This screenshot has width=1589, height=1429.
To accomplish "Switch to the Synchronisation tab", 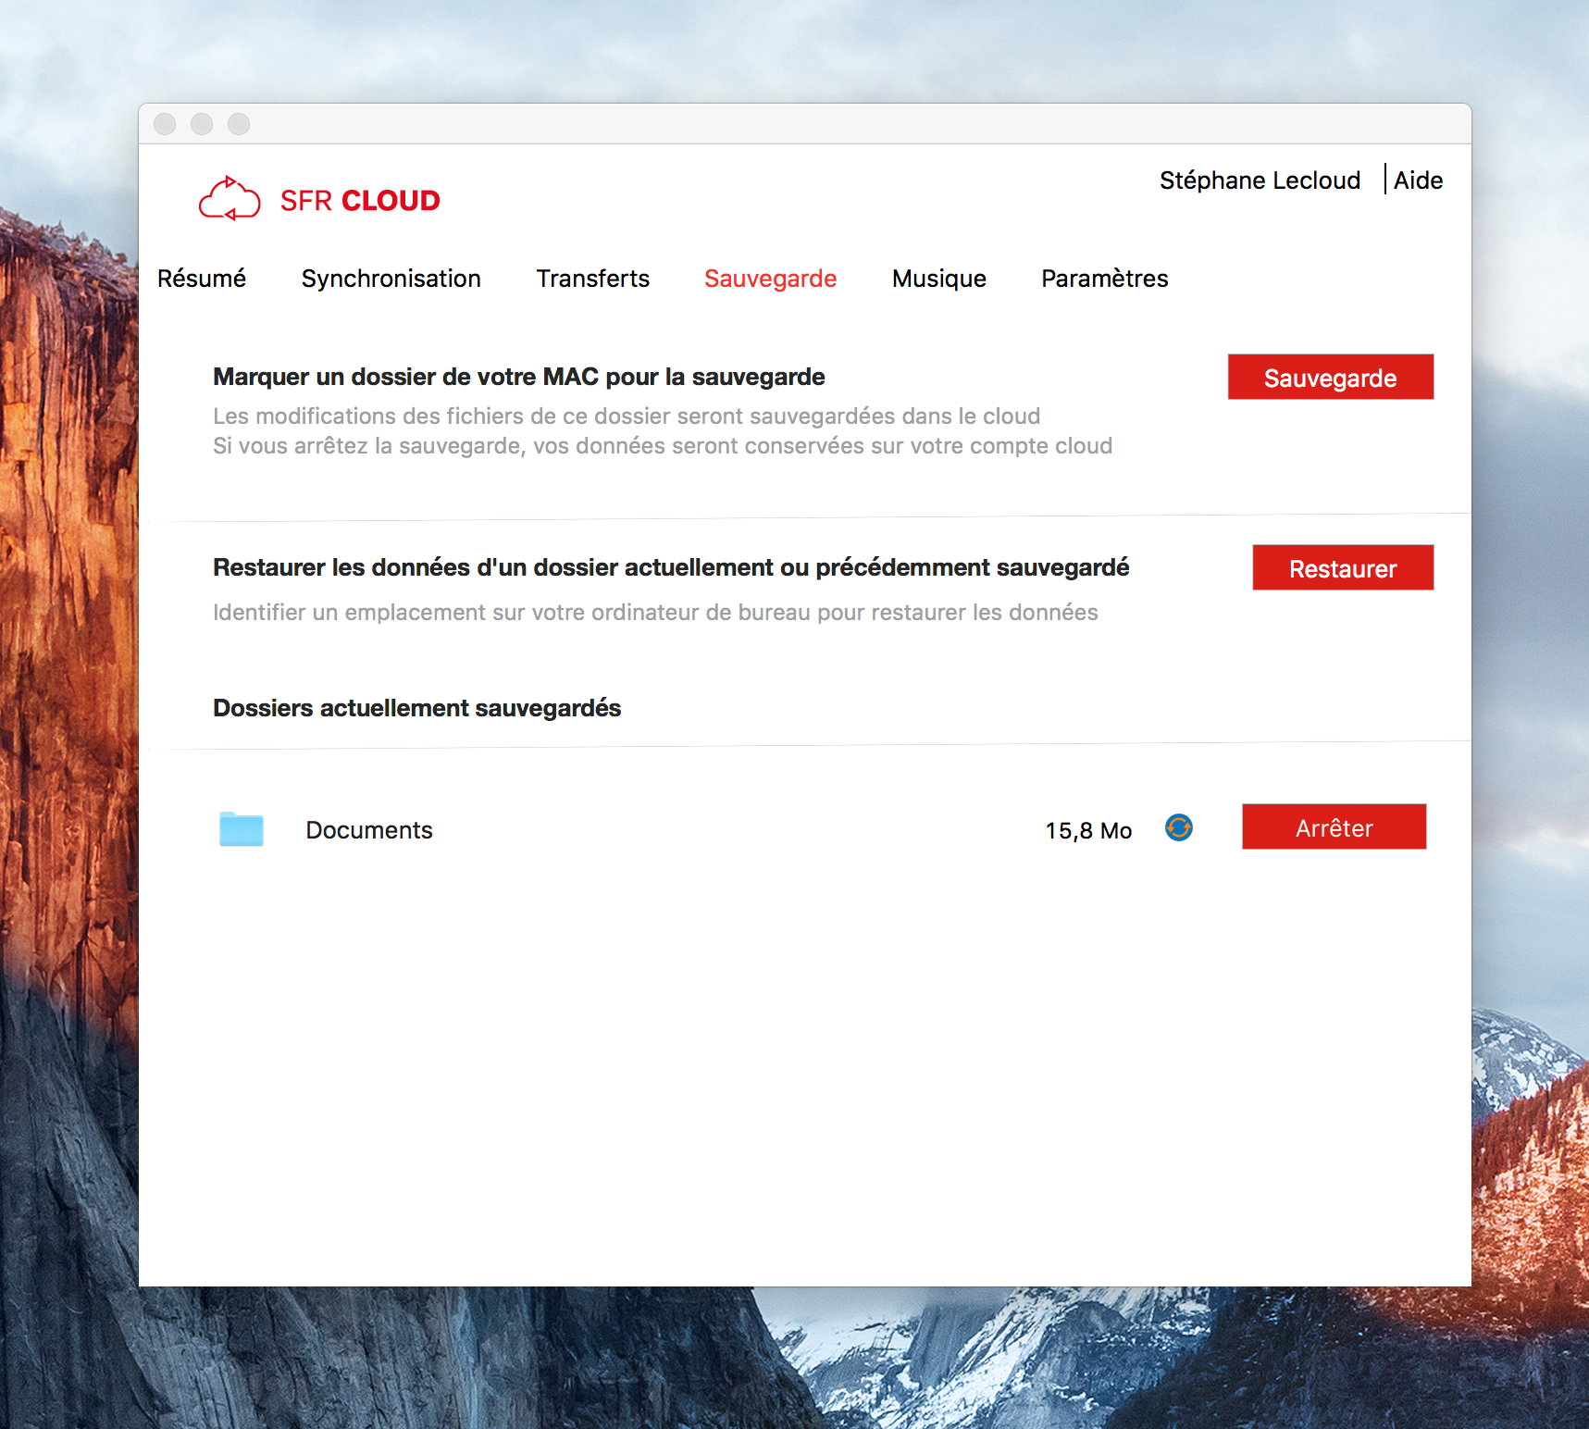I will click(391, 279).
